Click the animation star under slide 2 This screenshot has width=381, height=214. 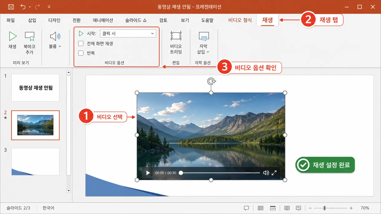[x=5, y=118]
